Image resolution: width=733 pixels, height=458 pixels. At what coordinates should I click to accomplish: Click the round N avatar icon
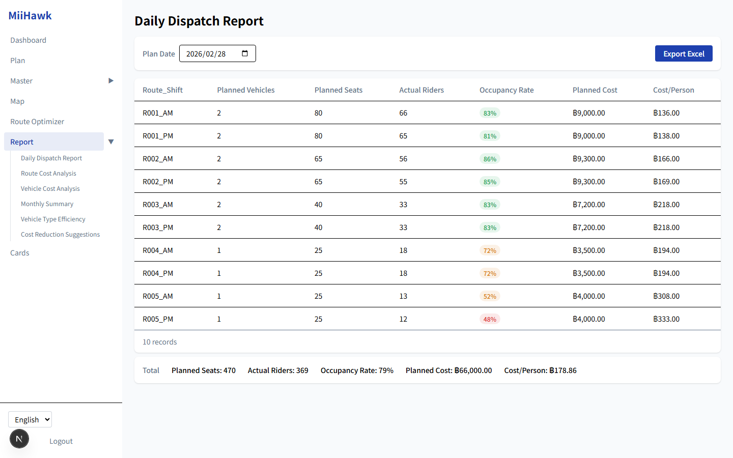tap(19, 439)
